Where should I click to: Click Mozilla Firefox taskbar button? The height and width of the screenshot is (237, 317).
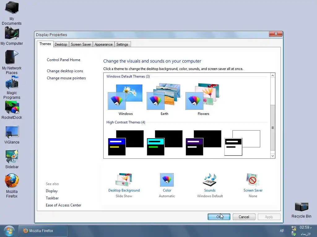(43, 231)
